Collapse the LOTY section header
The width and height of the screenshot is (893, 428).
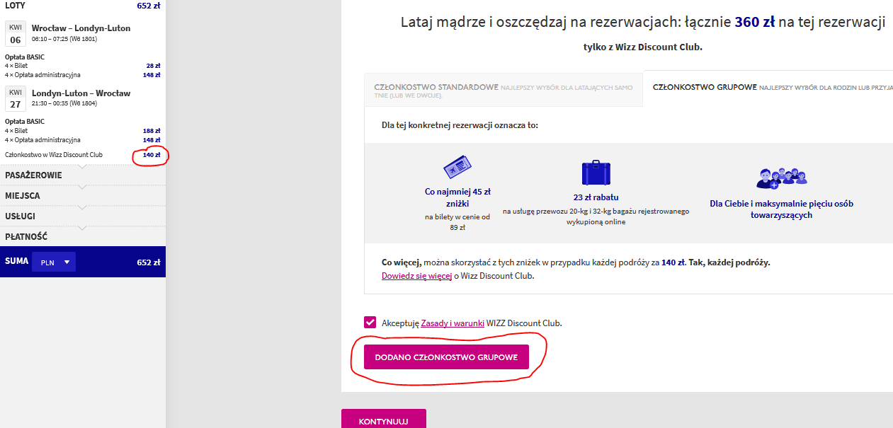pyautogui.click(x=83, y=6)
